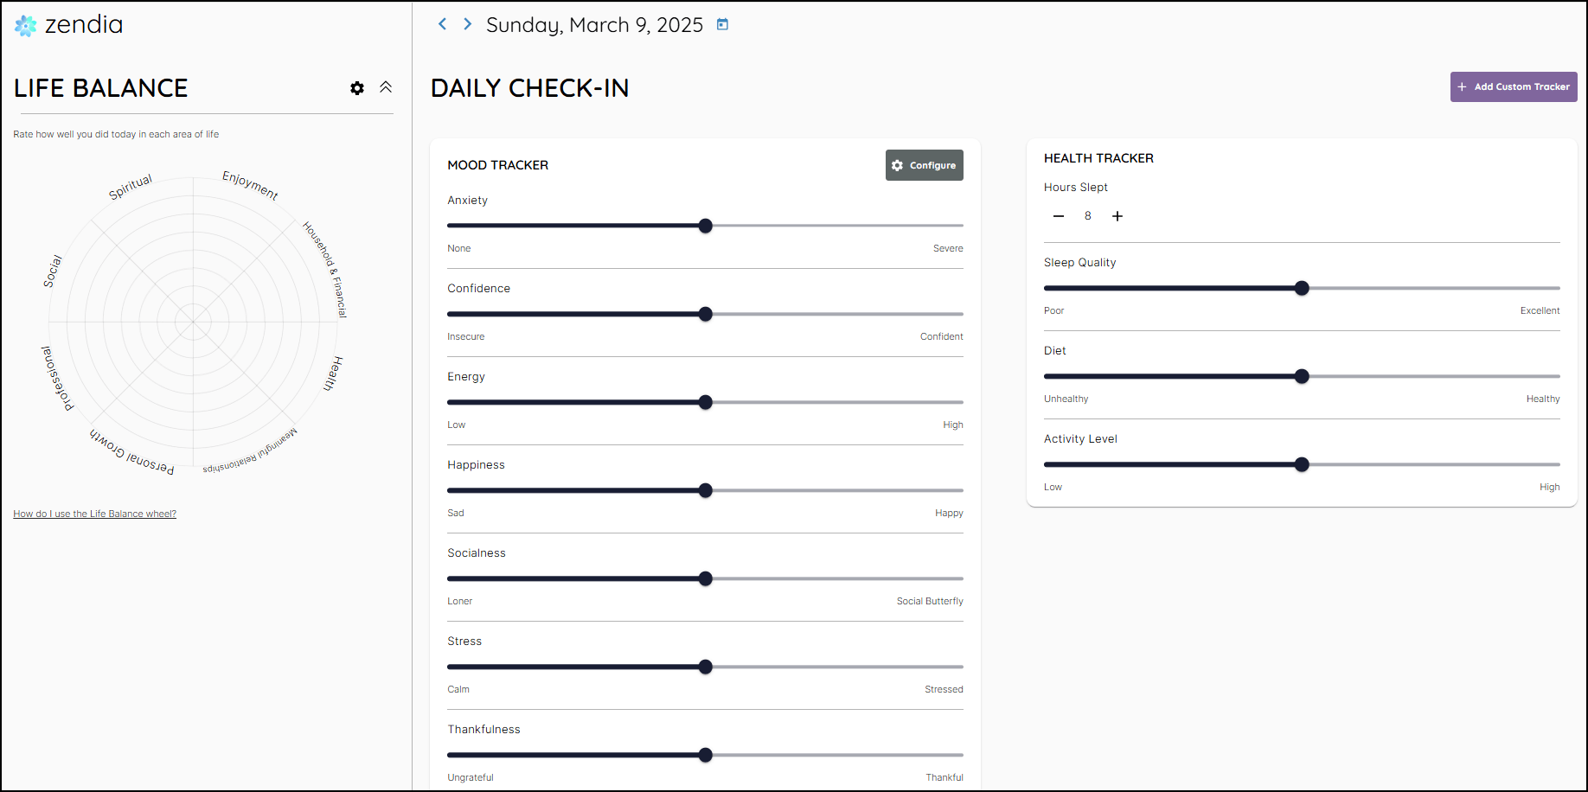The height and width of the screenshot is (792, 1588).
Task: Click the Activity Level slider handle
Action: [1302, 464]
